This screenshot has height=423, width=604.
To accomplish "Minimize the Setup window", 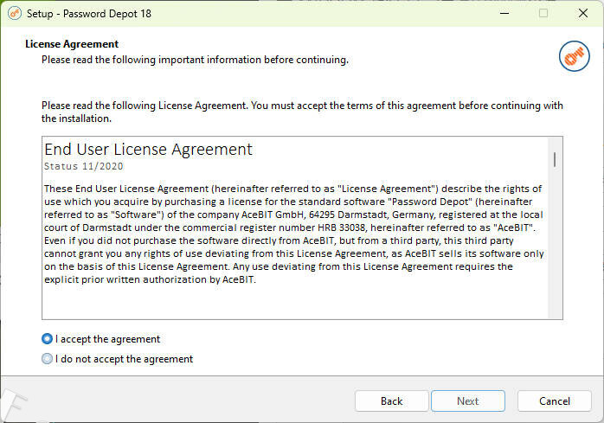I will click(504, 13).
